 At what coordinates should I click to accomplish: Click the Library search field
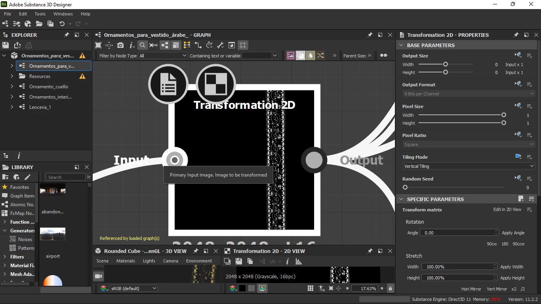pyautogui.click(x=66, y=177)
